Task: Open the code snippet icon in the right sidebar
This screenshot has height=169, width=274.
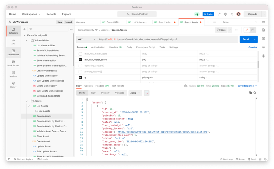Action: [264, 47]
